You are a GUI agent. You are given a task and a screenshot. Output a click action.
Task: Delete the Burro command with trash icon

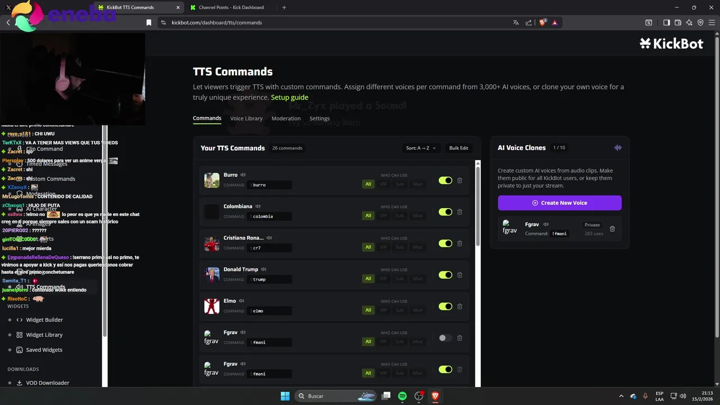click(460, 181)
